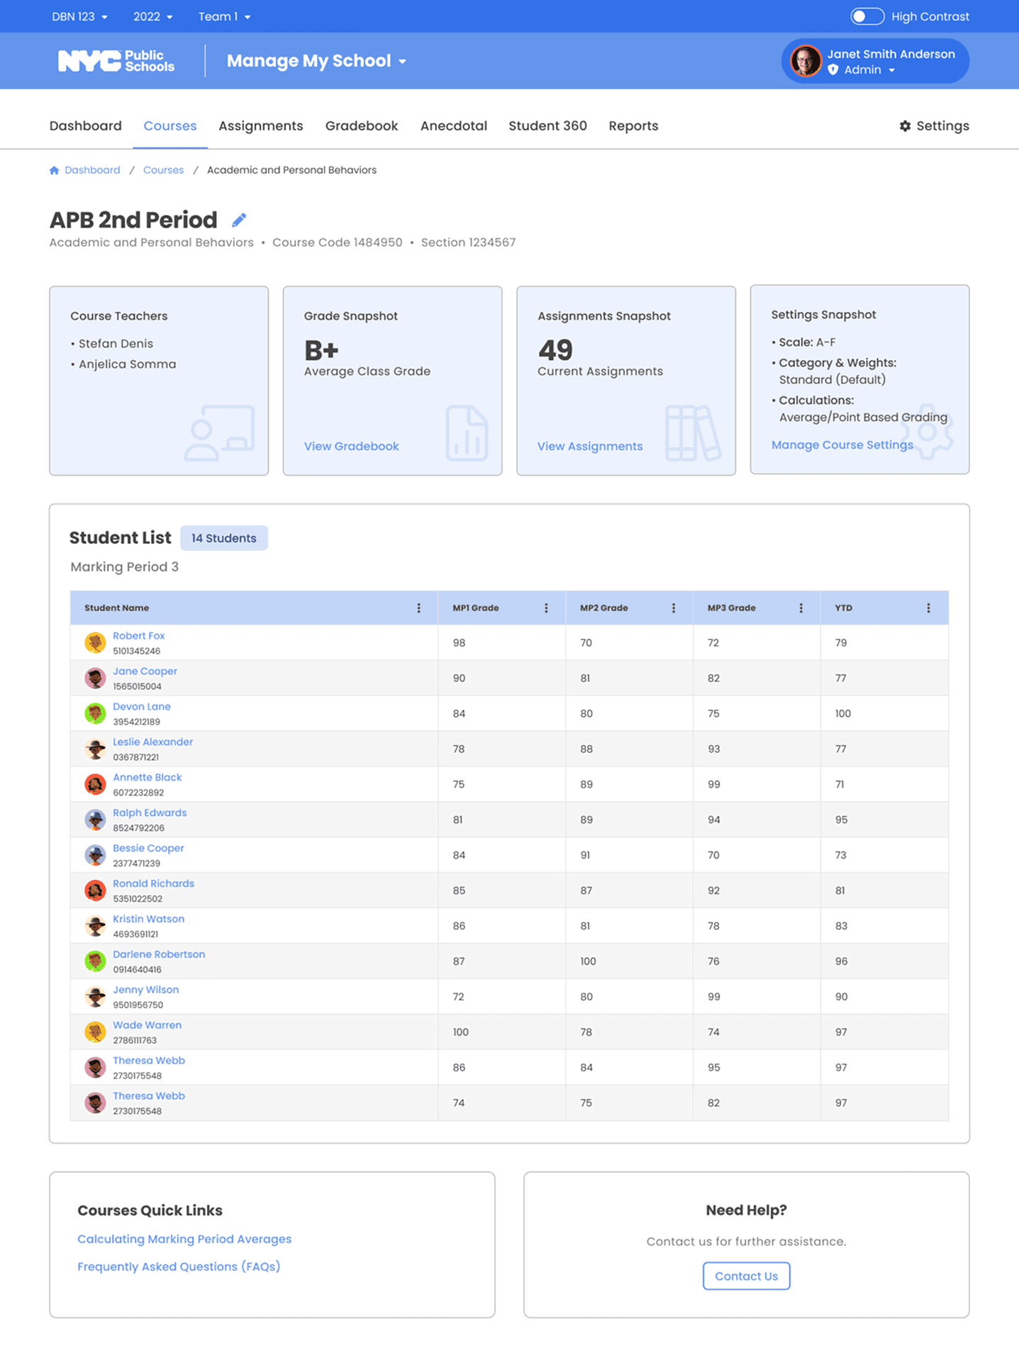Open the Gradebook tab
Image resolution: width=1019 pixels, height=1357 pixels.
(x=362, y=125)
